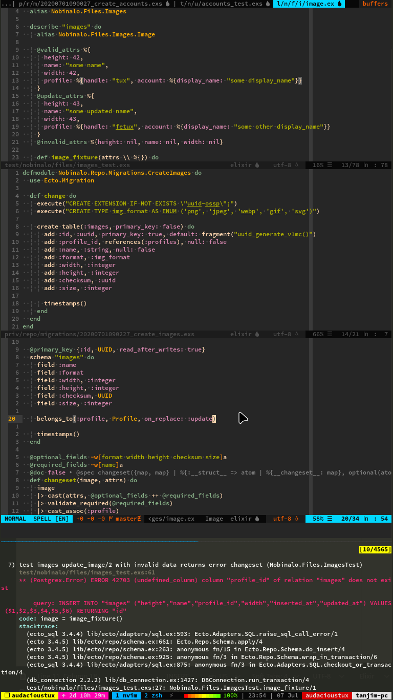Click the elixir drop icon in images_test.exs statusline
393x700 pixels.
pos(257,165)
